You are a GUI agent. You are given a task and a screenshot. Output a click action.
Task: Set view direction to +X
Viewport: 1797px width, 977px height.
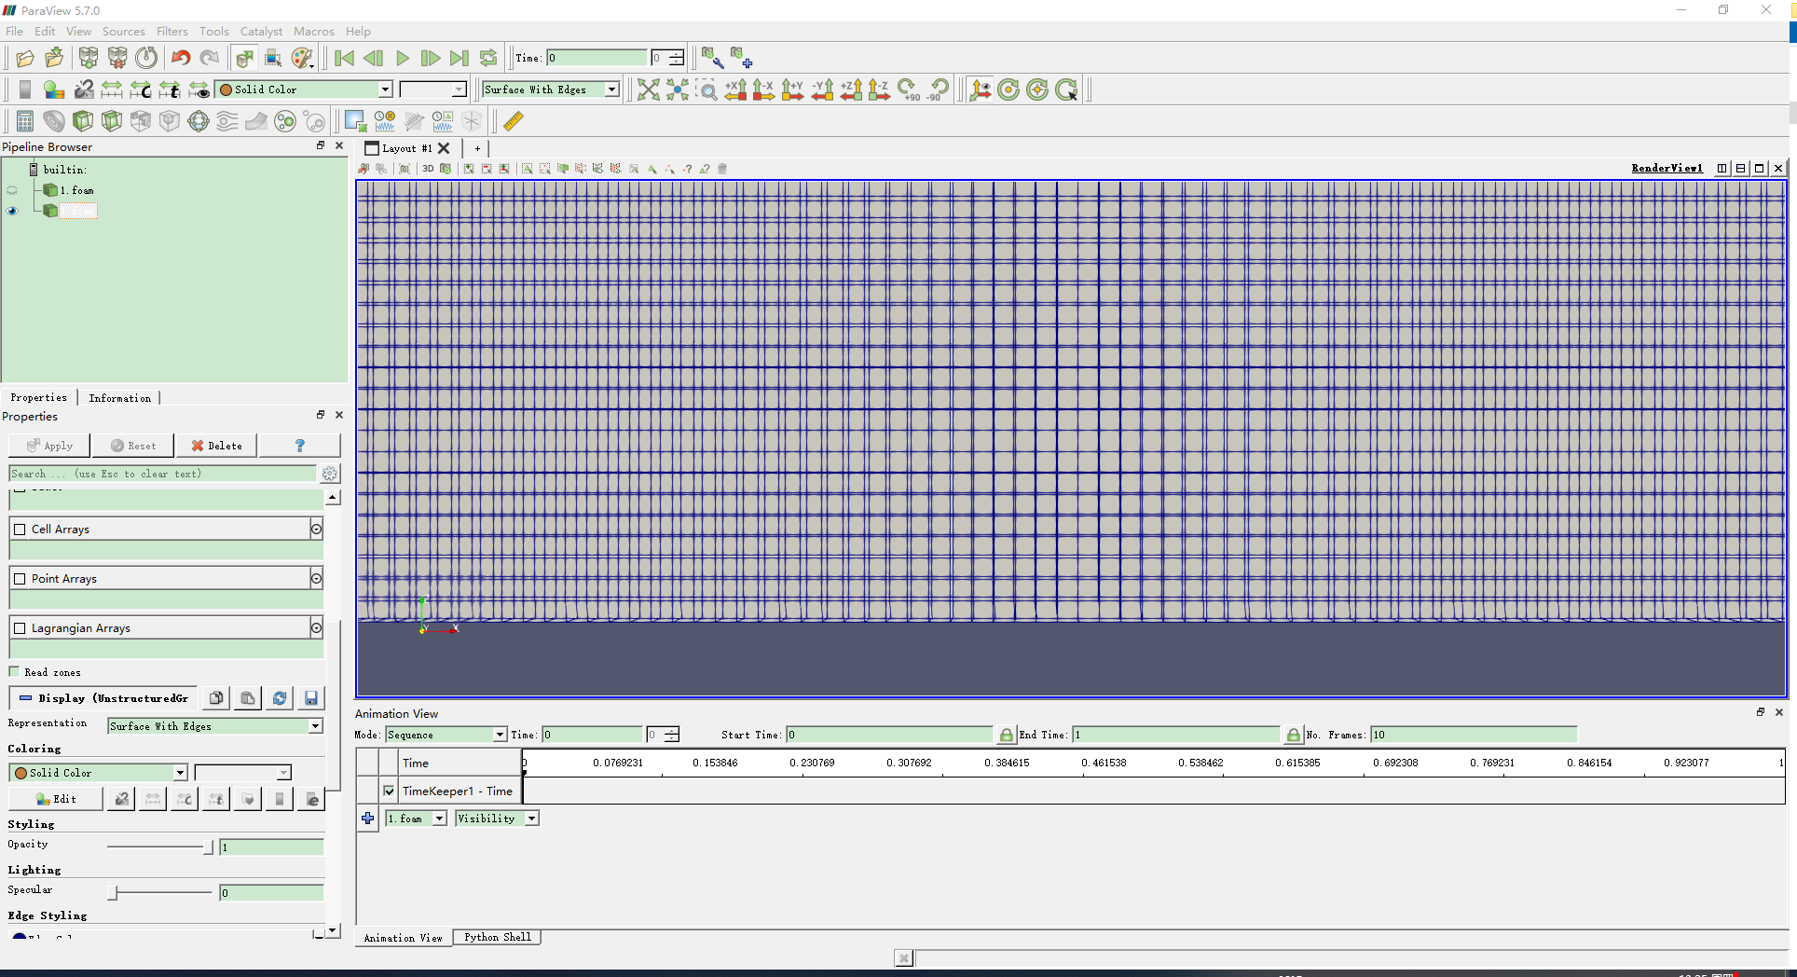coord(735,89)
